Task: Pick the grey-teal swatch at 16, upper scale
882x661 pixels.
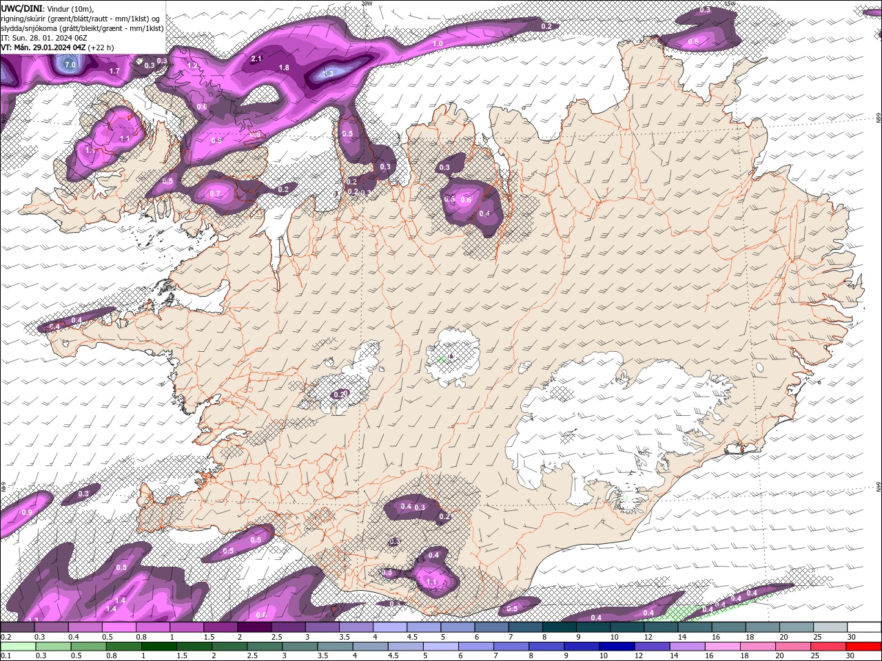Action: coord(729,627)
